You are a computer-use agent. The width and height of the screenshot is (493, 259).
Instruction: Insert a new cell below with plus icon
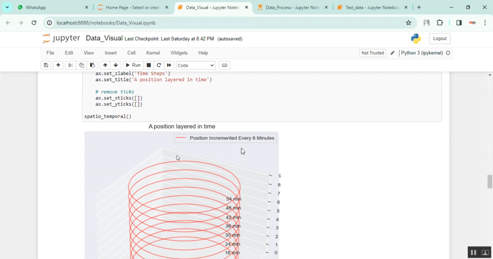point(58,65)
